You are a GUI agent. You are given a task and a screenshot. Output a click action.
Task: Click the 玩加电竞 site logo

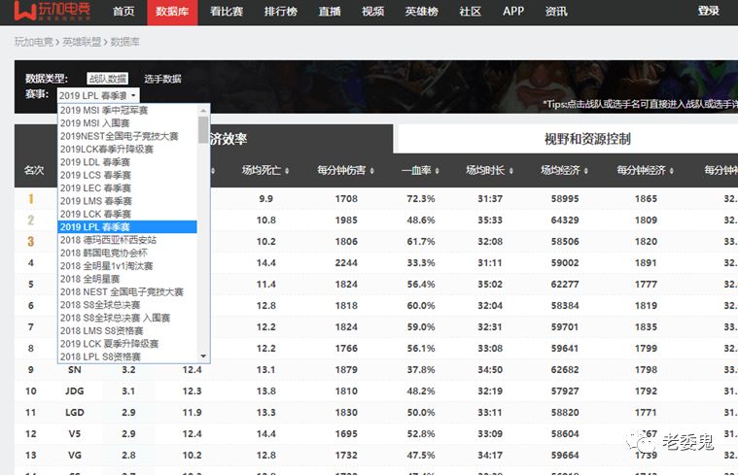pos(52,12)
